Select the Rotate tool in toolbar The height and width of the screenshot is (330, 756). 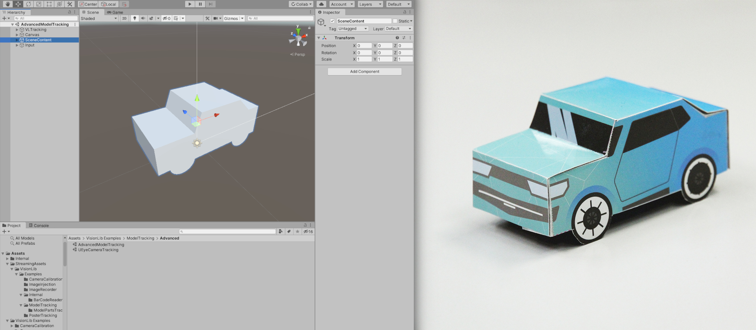tap(28, 4)
